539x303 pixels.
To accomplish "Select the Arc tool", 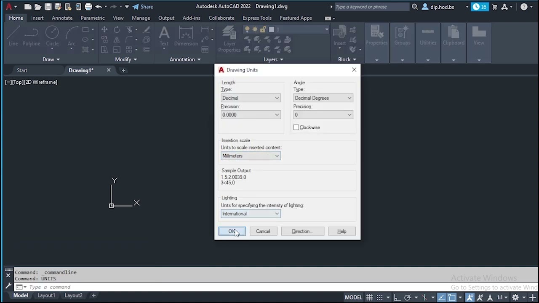I will (x=72, y=36).
